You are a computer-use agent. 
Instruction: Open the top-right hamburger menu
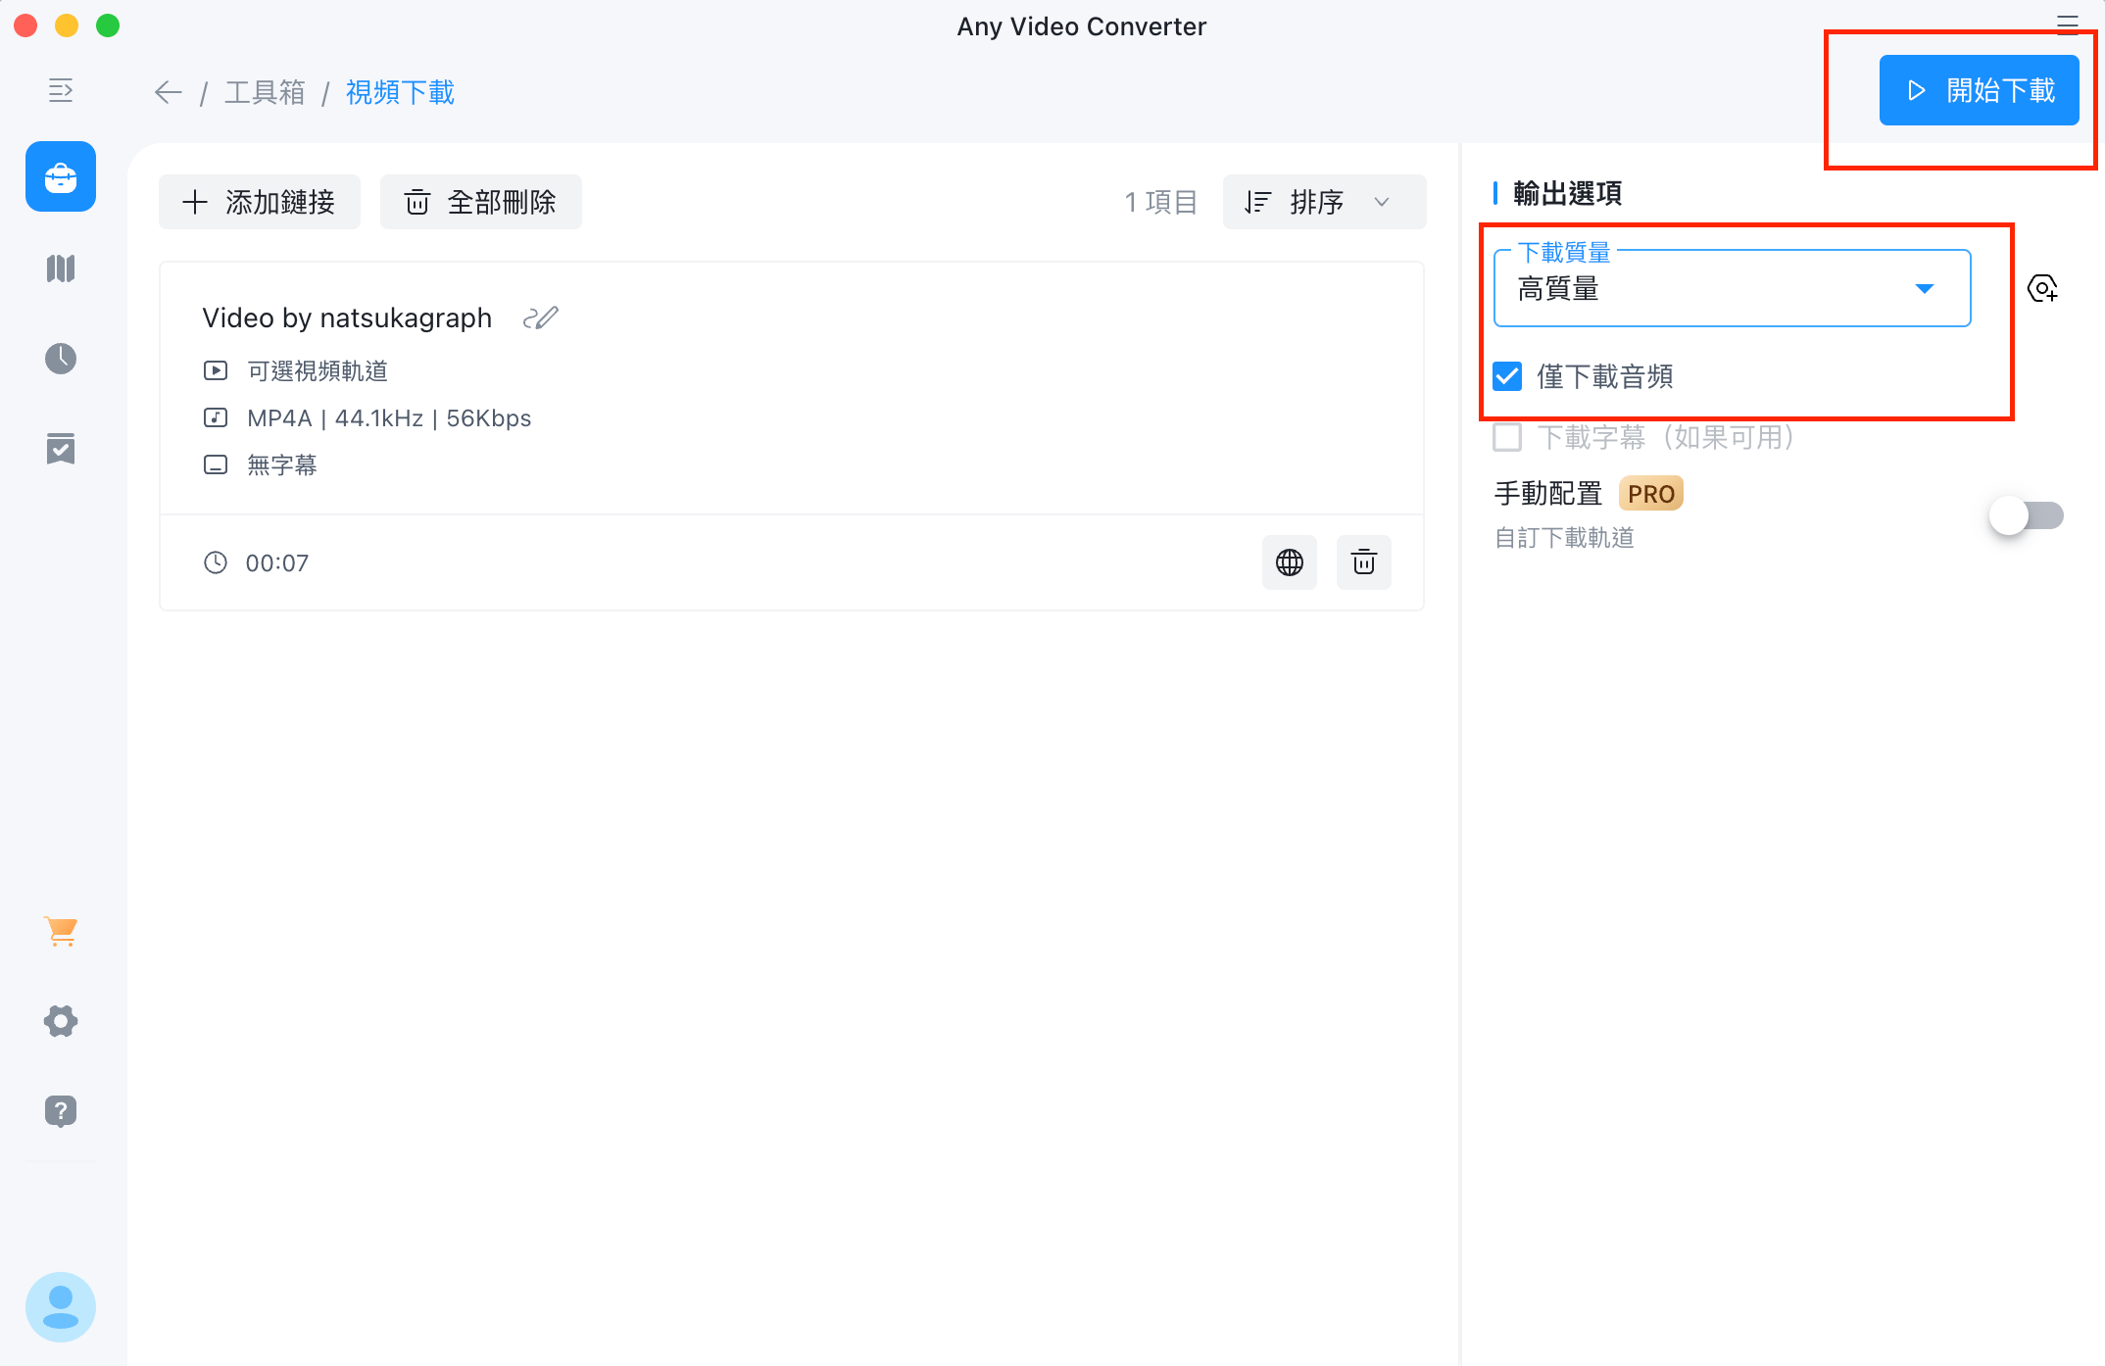(2068, 24)
